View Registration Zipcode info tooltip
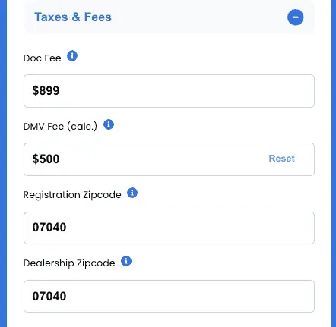This screenshot has height=327, width=336. [132, 193]
